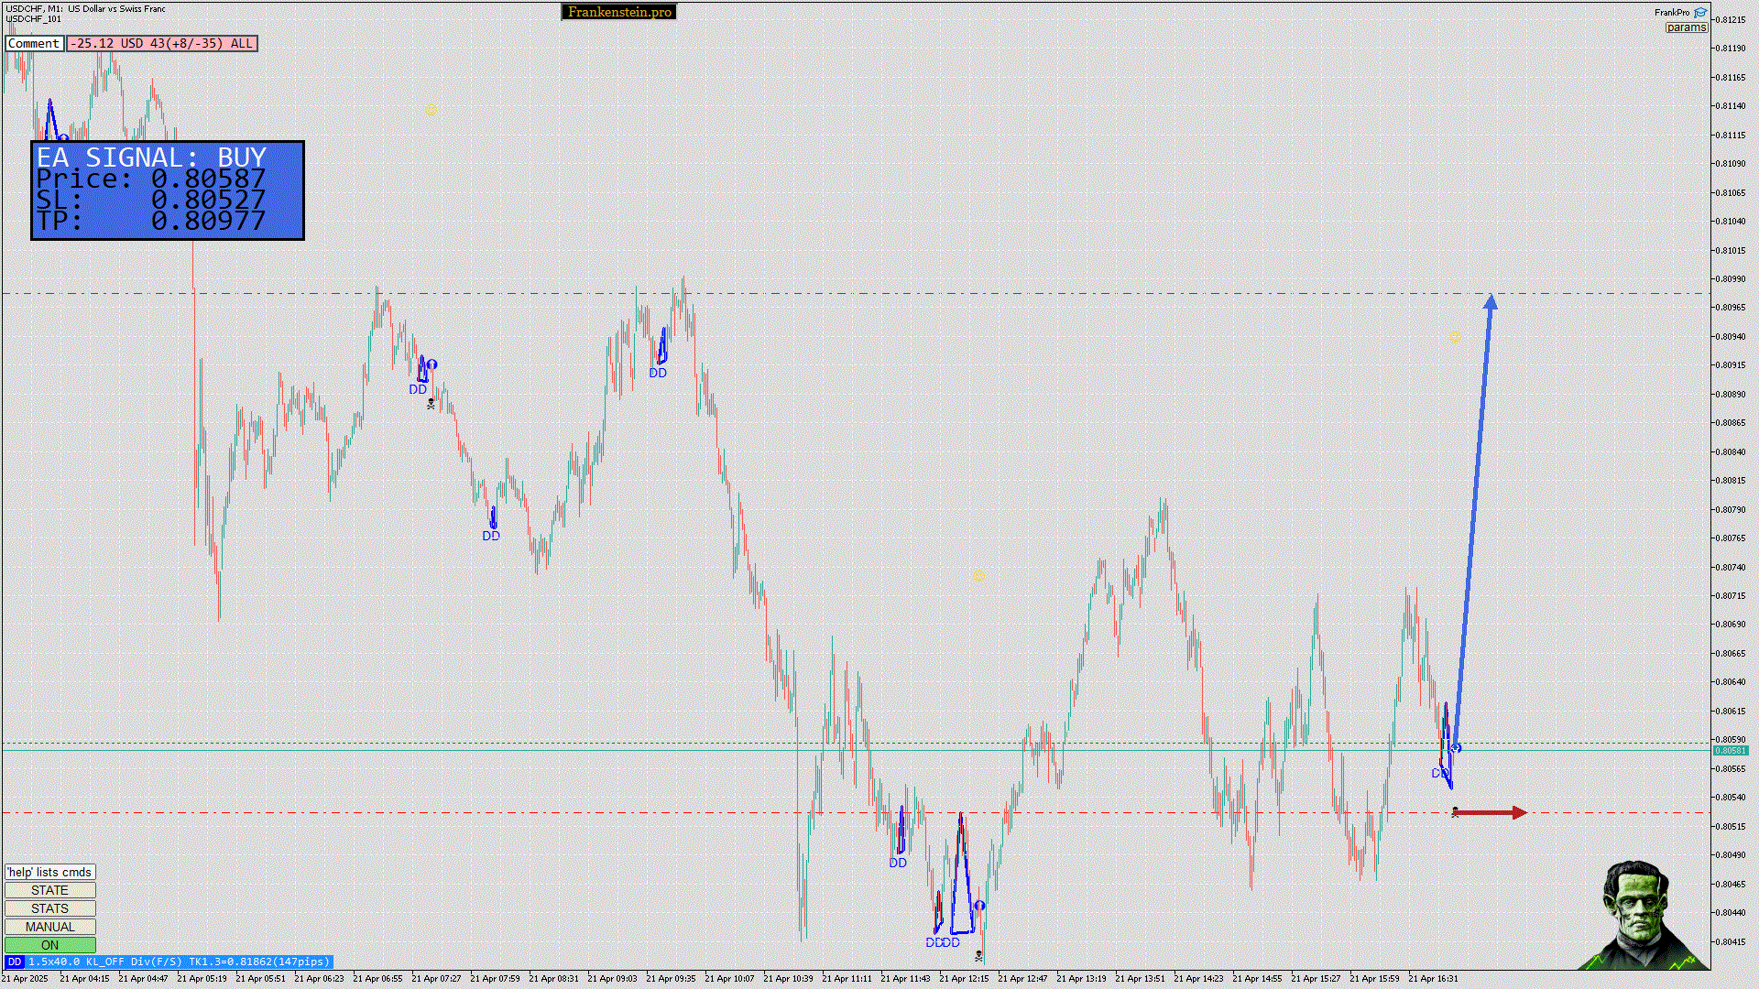Screen dimensions: 1759x989
Task: Click the yellow smiley marker near 12:15
Action: point(978,576)
